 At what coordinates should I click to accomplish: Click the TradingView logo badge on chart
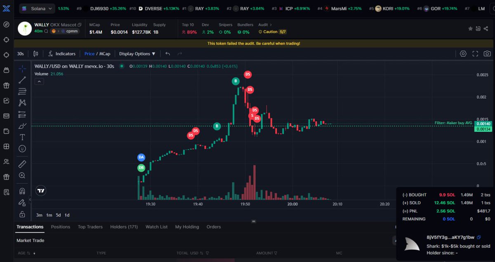pos(40,190)
